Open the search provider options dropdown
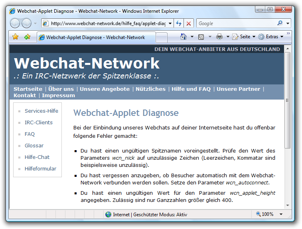 [288, 23]
